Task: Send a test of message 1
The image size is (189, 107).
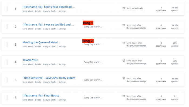Action: [x=28, y=11]
